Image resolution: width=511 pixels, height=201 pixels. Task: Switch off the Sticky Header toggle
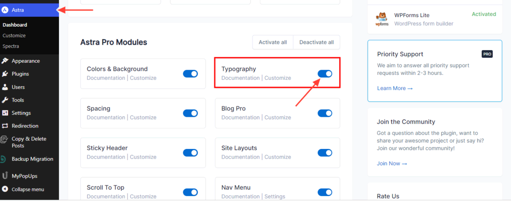(190, 152)
